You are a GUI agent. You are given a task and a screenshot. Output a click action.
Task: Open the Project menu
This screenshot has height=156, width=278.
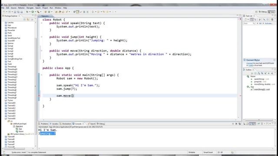tap(45, 8)
